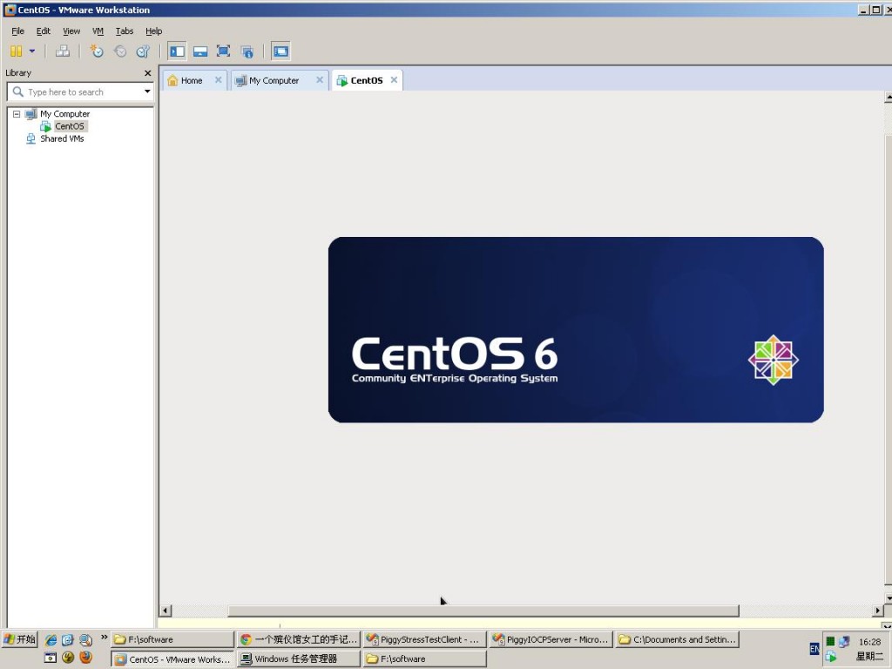Screen dimensions: 892x669
Task: Take a snapshot of CentOS
Action: pyautogui.click(x=96, y=51)
